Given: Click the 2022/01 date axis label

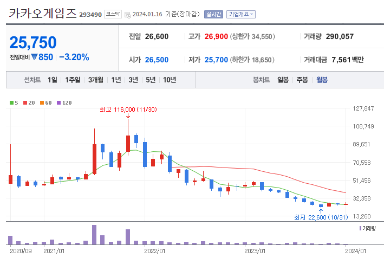Looking at the screenshot, I should [x=154, y=251].
